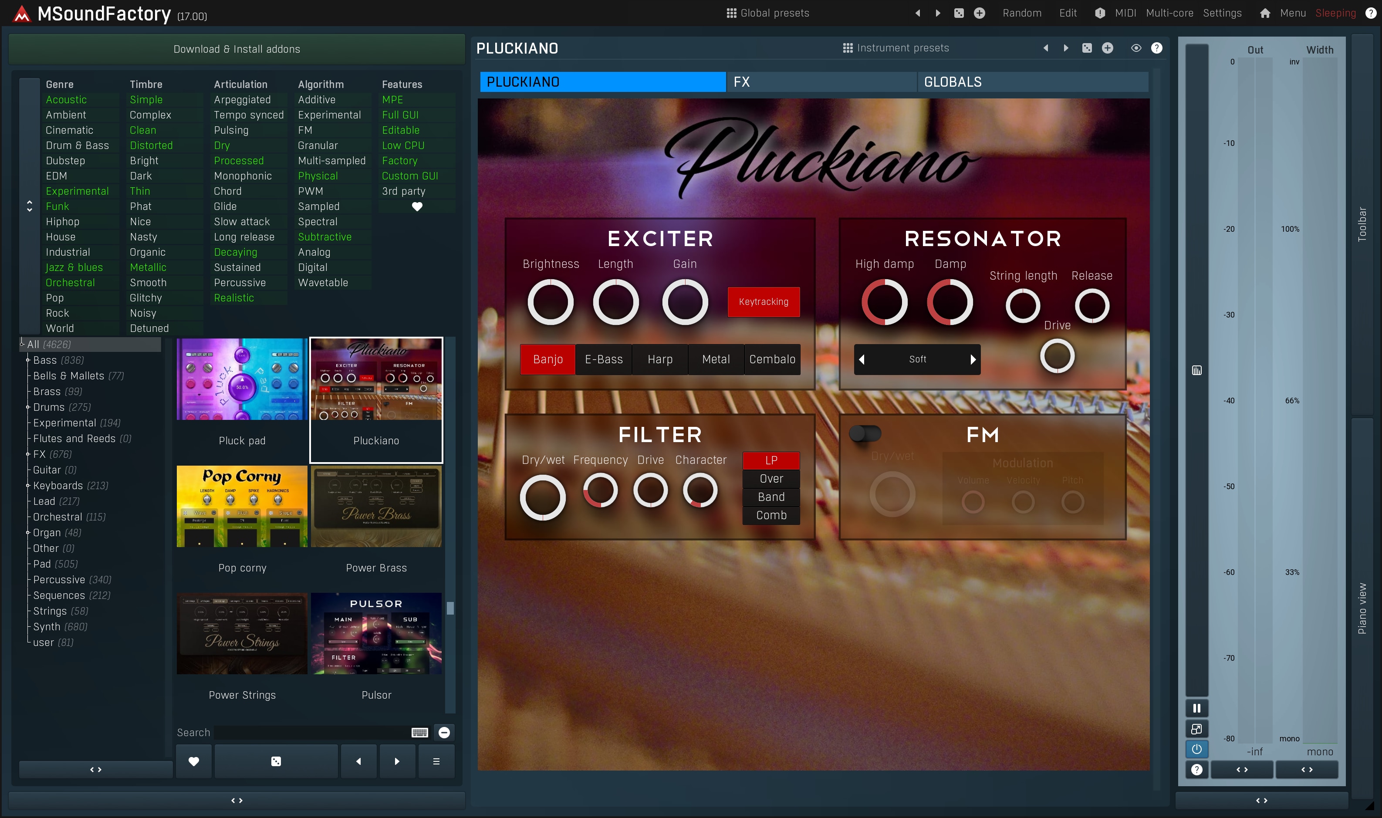
Task: Click the heart filter under Features
Action: pos(417,207)
